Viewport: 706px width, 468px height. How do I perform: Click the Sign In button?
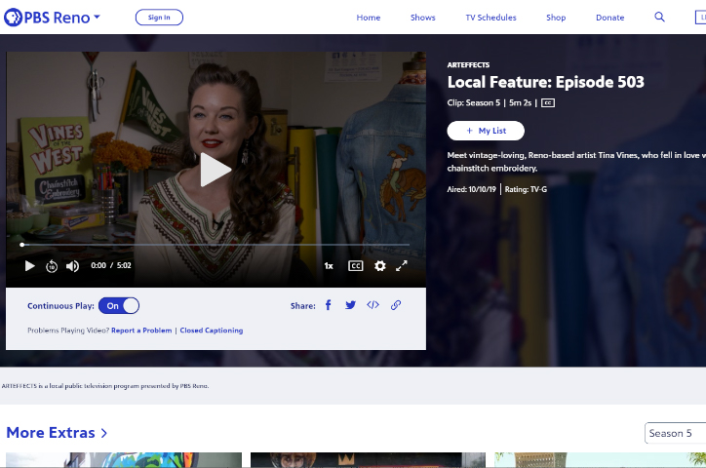pyautogui.click(x=159, y=18)
